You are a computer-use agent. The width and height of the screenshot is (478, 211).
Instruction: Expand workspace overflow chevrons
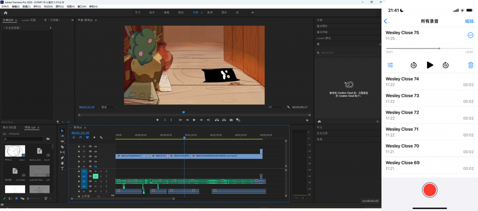pyautogui.click(x=253, y=13)
